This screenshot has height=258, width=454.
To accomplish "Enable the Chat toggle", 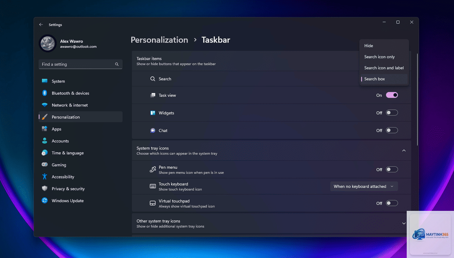I will (392, 131).
